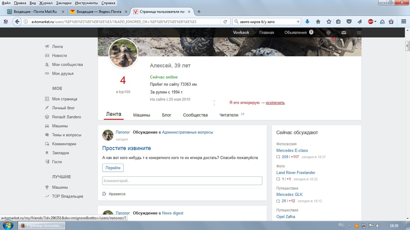Open Административные вопросы link
The height and width of the screenshot is (230, 410).
pos(187,132)
